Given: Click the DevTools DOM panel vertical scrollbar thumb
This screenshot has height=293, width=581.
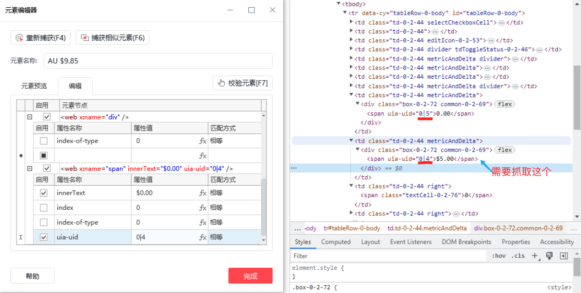Looking at the screenshot, I should 577,98.
